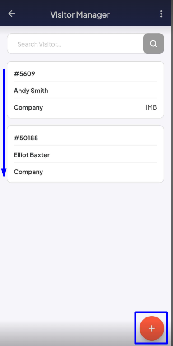Screen dimensions: 173x346
Task: Select visitor Elliot Baxter
Action: coord(32,155)
